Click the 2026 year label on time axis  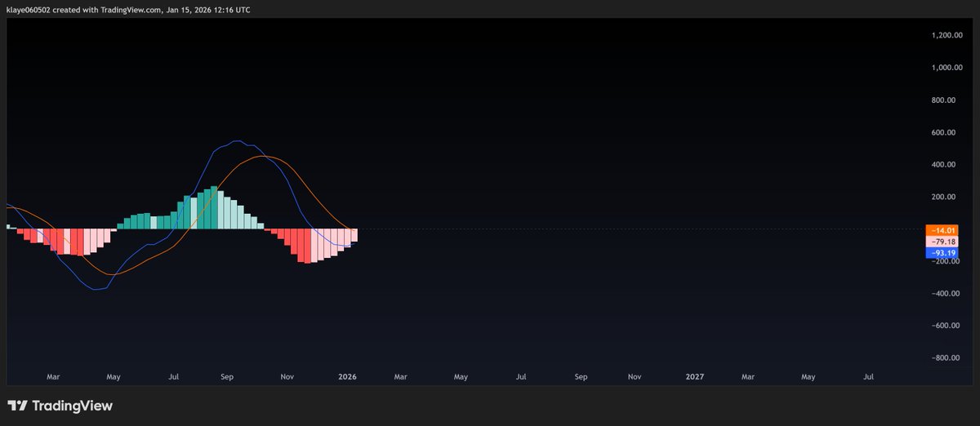347,377
